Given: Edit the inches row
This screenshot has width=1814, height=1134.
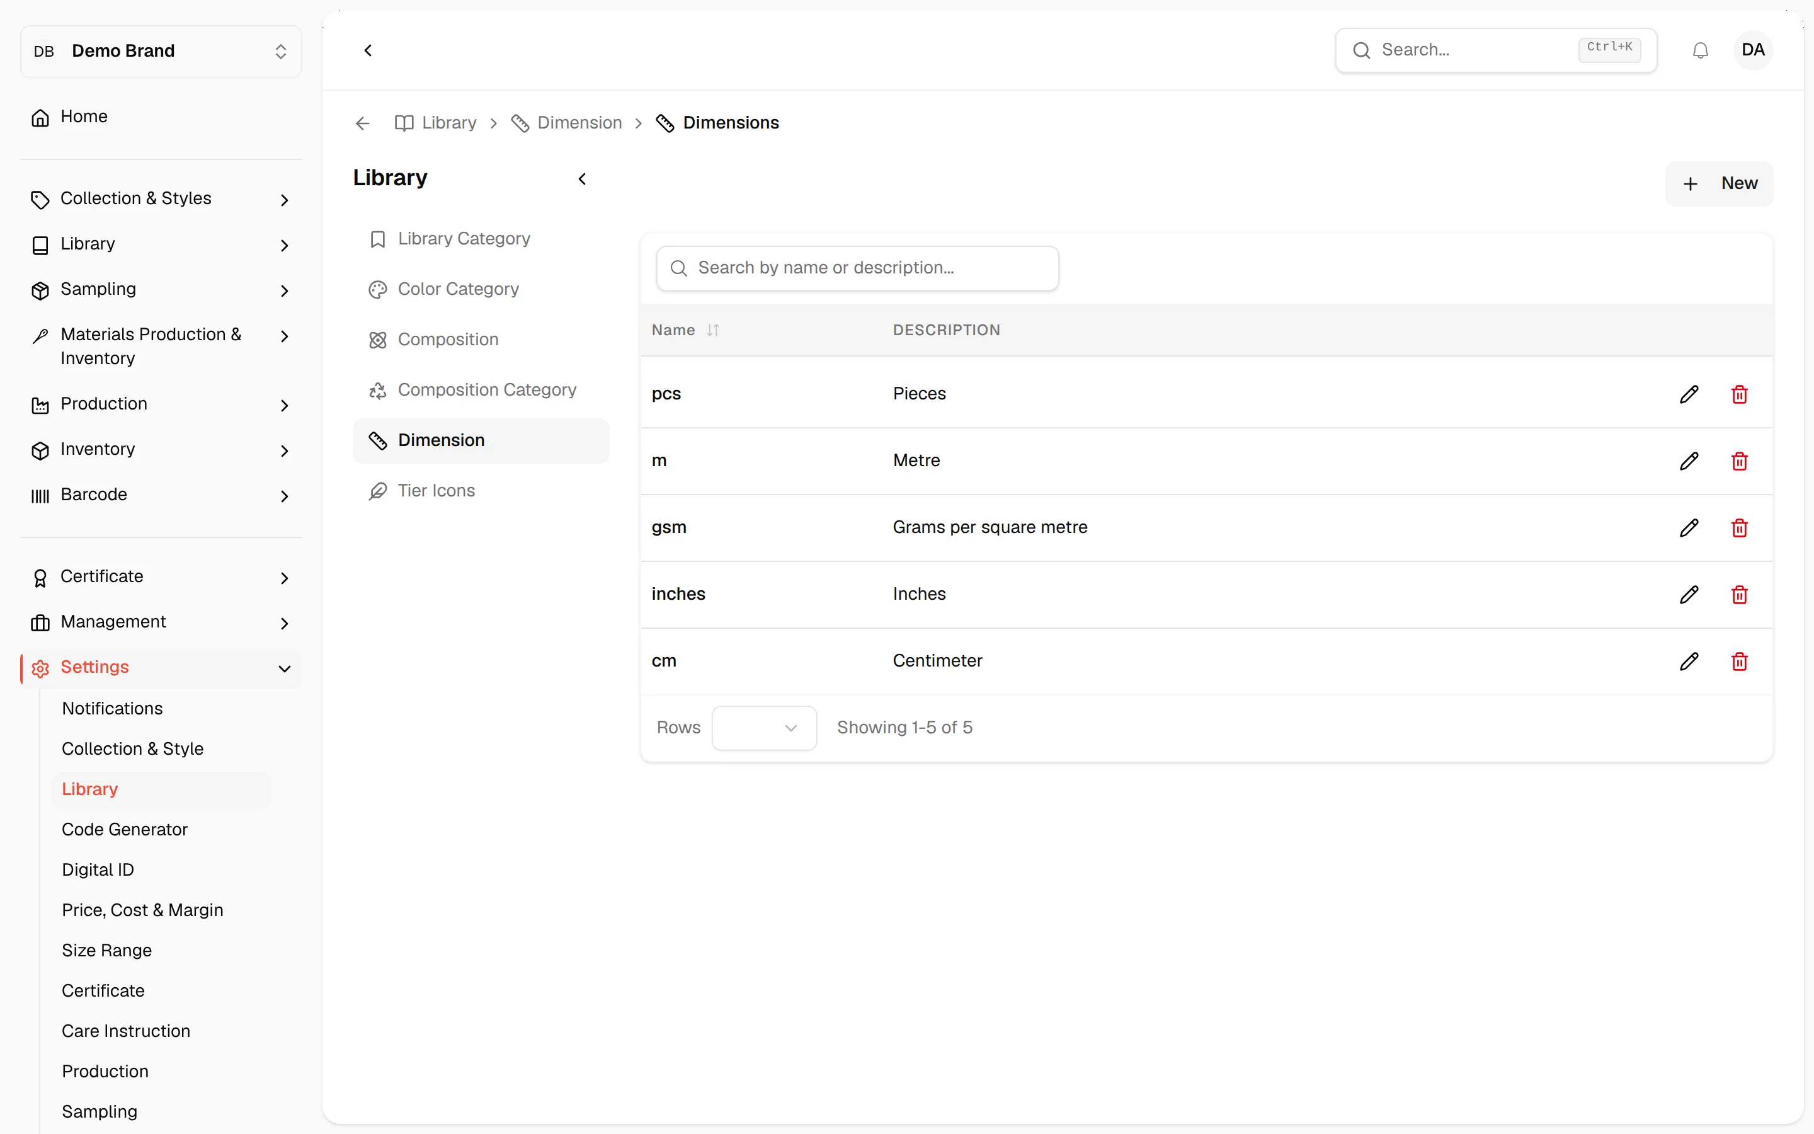Looking at the screenshot, I should click(1689, 594).
